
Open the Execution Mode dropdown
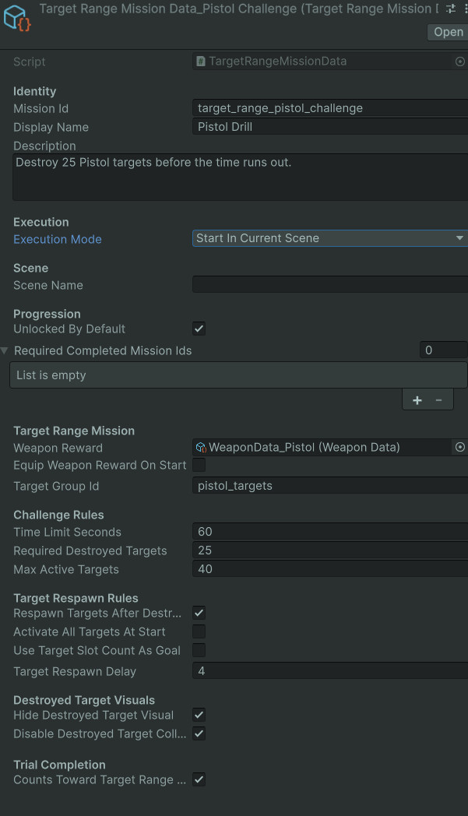(x=330, y=238)
